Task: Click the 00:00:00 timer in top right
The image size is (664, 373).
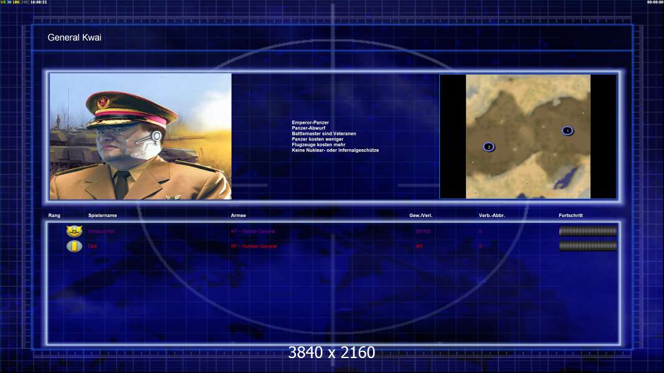Action: 655,2
